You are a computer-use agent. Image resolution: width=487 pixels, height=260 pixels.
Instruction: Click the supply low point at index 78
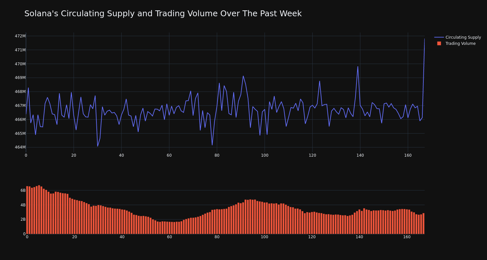click(212, 145)
